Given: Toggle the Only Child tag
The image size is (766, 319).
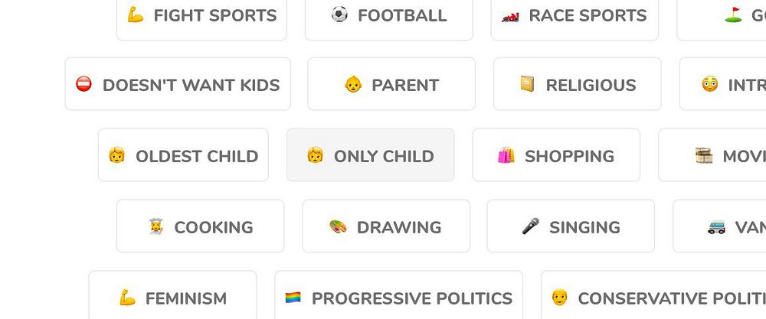Looking at the screenshot, I should [370, 155].
